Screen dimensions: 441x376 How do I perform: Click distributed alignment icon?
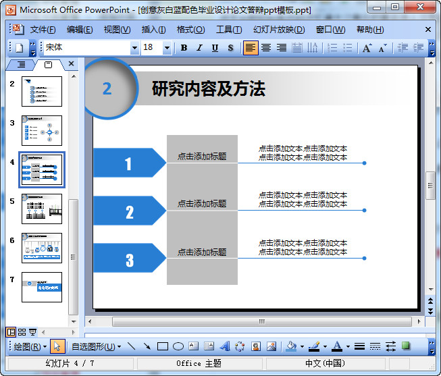click(x=296, y=48)
